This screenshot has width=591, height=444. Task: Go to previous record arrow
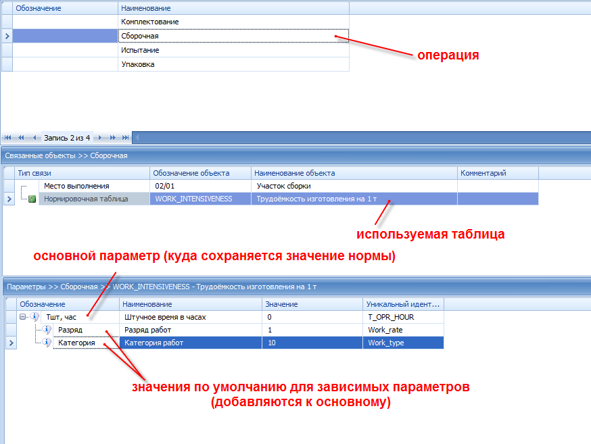(34, 138)
